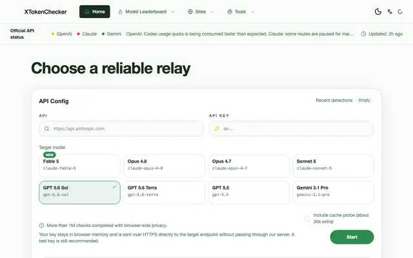Click the 'API Config' title
The height and width of the screenshot is (258, 413).
coord(54,101)
